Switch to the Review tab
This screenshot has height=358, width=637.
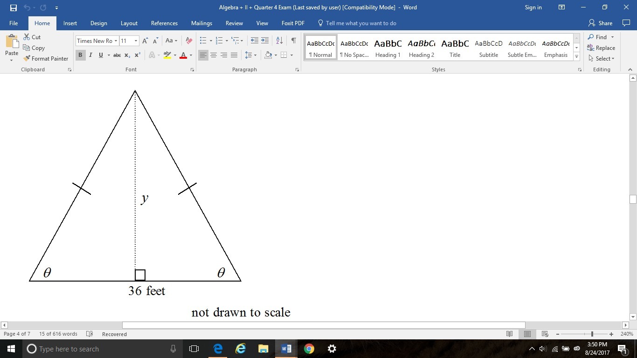(x=234, y=23)
